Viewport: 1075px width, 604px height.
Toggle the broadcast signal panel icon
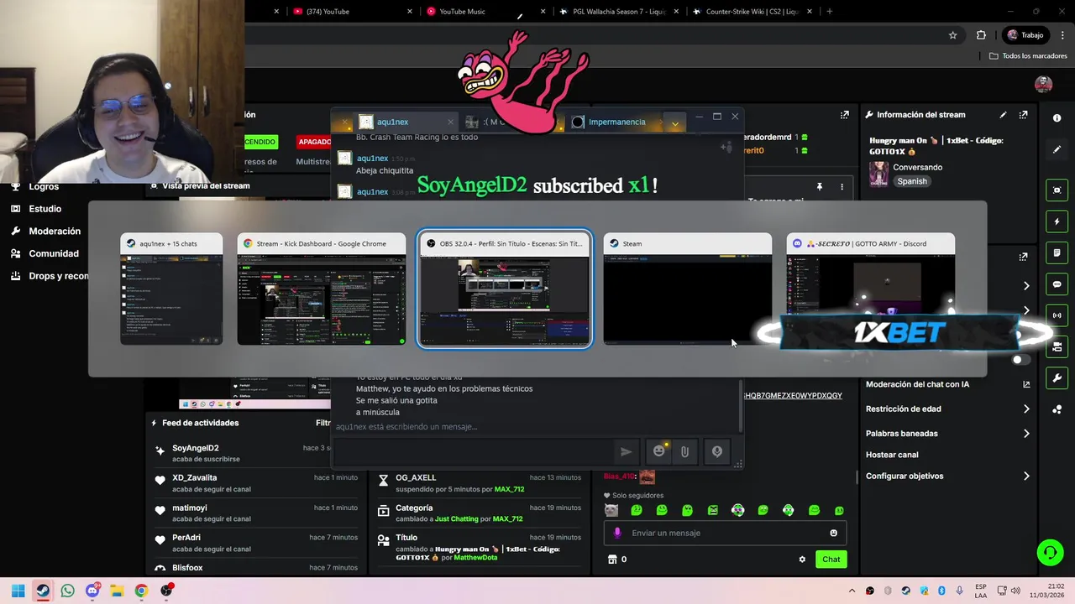1057,315
